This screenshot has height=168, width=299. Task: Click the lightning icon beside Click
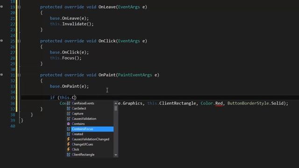coord(69,149)
